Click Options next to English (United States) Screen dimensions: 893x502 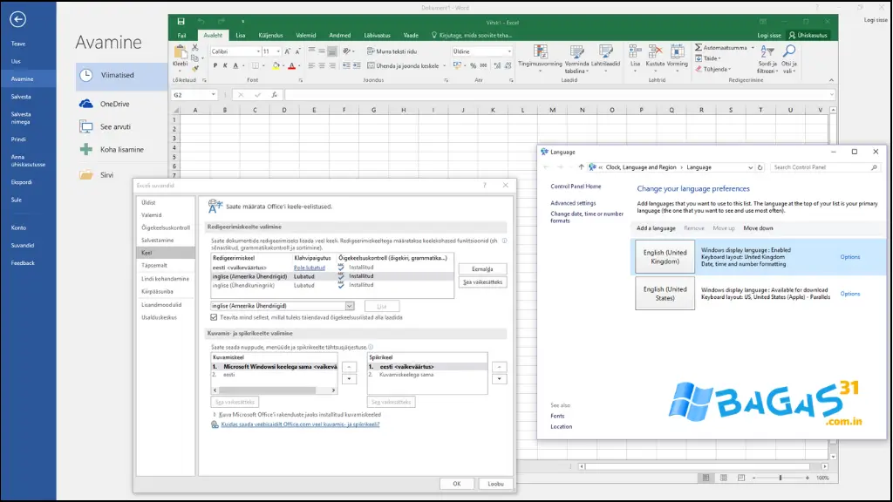(x=850, y=294)
